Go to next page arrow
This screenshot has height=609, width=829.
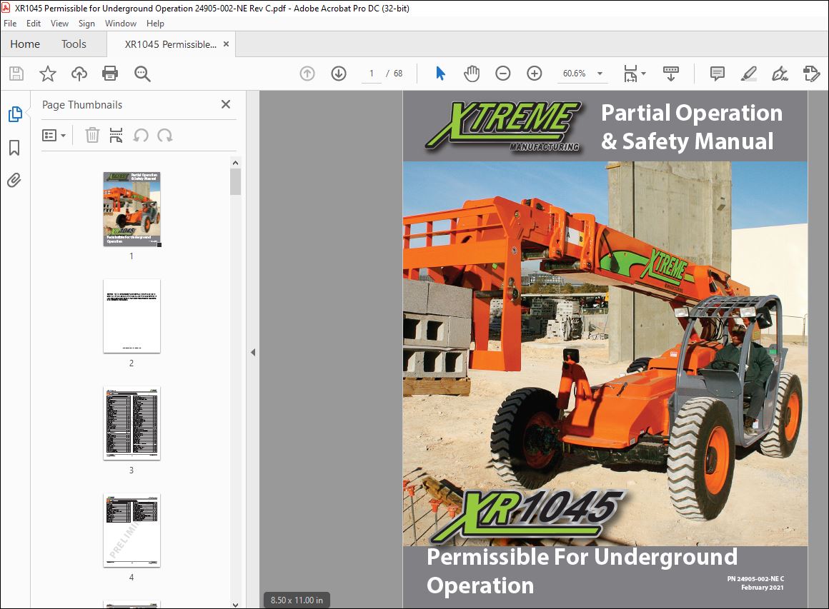pos(339,74)
